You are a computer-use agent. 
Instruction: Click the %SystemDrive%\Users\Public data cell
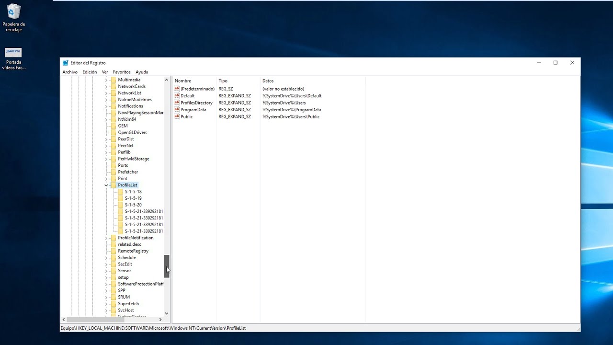pyautogui.click(x=291, y=116)
